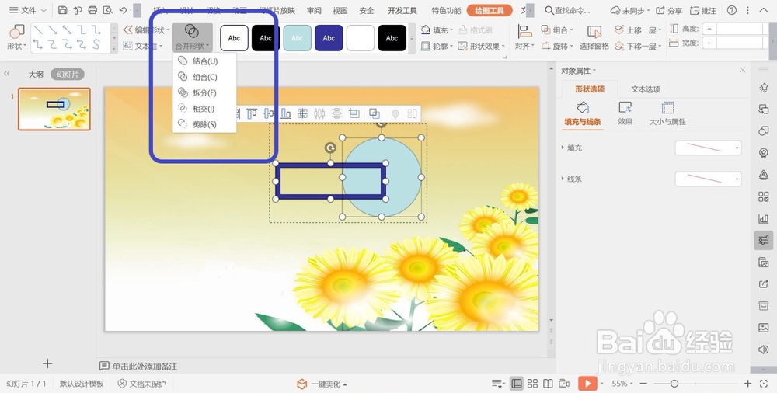Choose 剪除(S) from merge shapes menu

(204, 124)
